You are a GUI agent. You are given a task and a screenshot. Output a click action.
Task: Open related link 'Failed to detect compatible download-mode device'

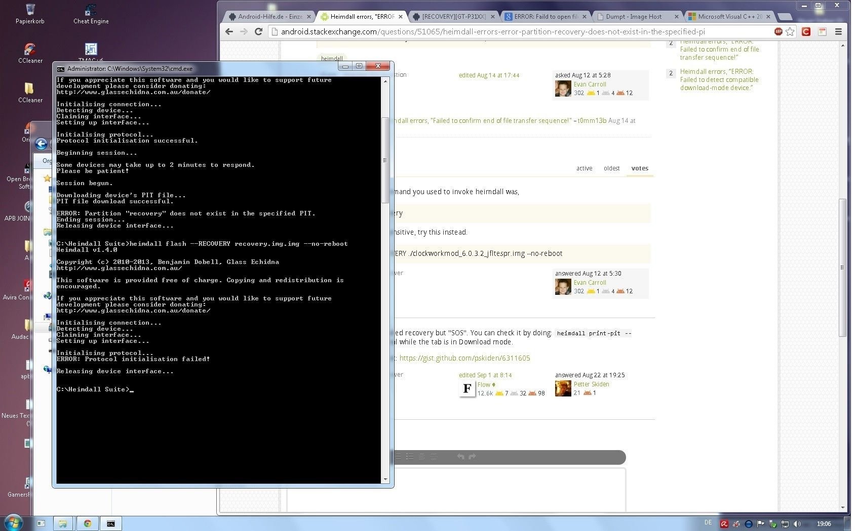tap(719, 79)
